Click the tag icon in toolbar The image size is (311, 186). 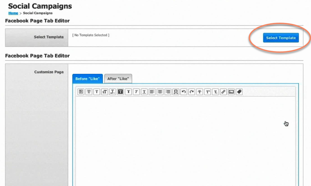(x=239, y=92)
